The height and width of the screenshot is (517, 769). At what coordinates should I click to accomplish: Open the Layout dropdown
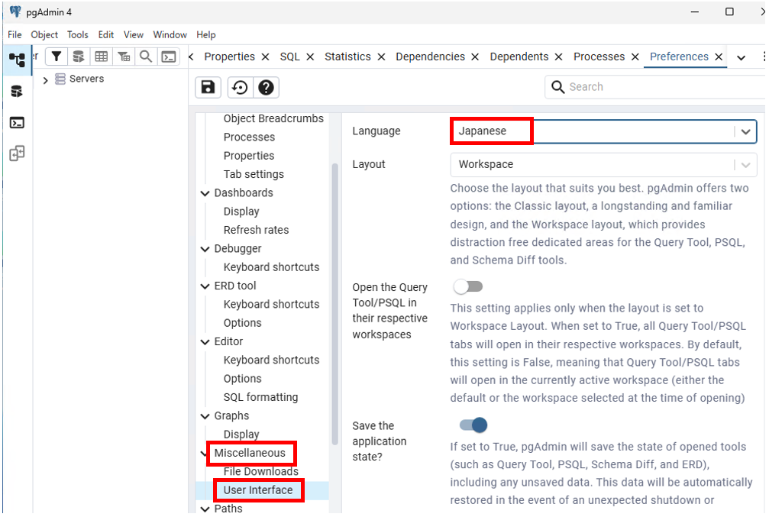(603, 165)
